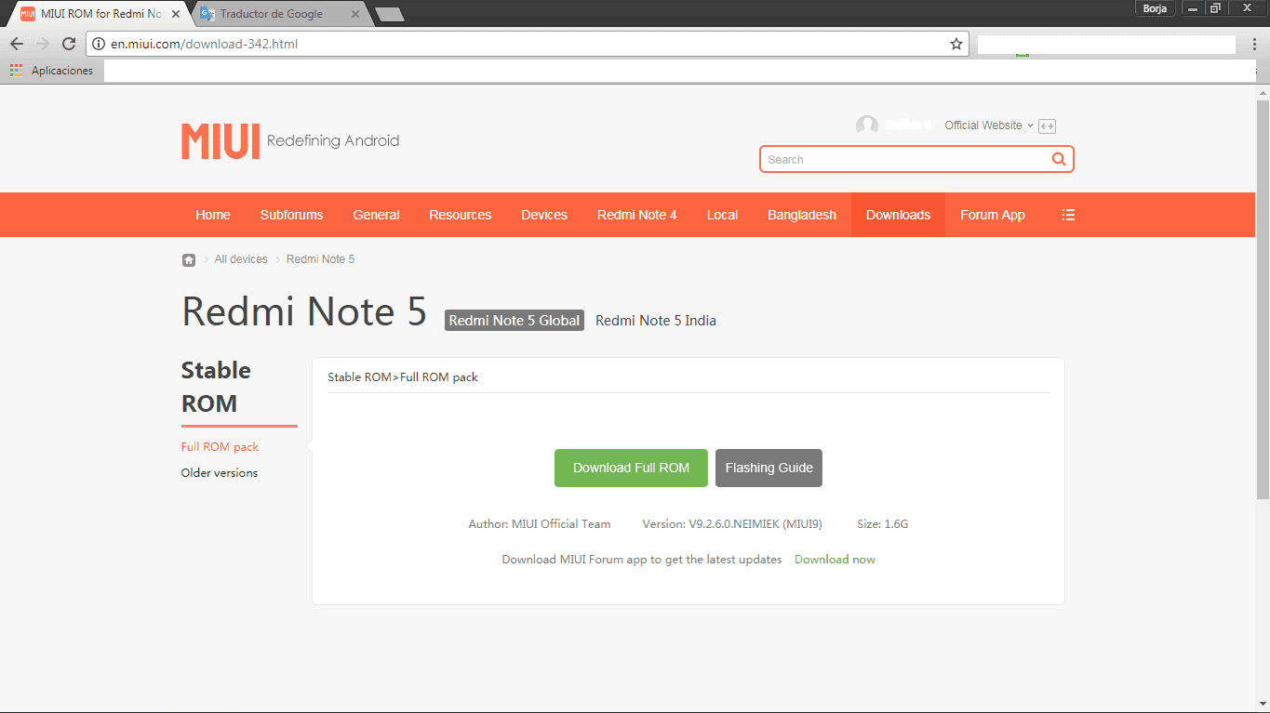Image resolution: width=1270 pixels, height=713 pixels.
Task: Click the Stable ROM>Full ROM pack heading
Action: coord(403,376)
